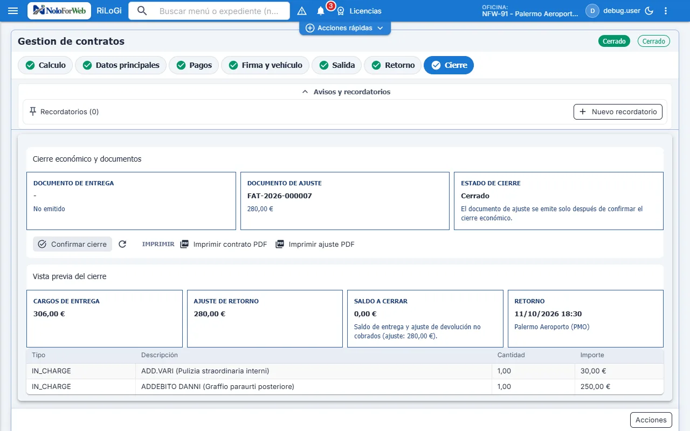Collapse the Avisos y recordatorios section
The image size is (690, 431).
pyautogui.click(x=345, y=92)
